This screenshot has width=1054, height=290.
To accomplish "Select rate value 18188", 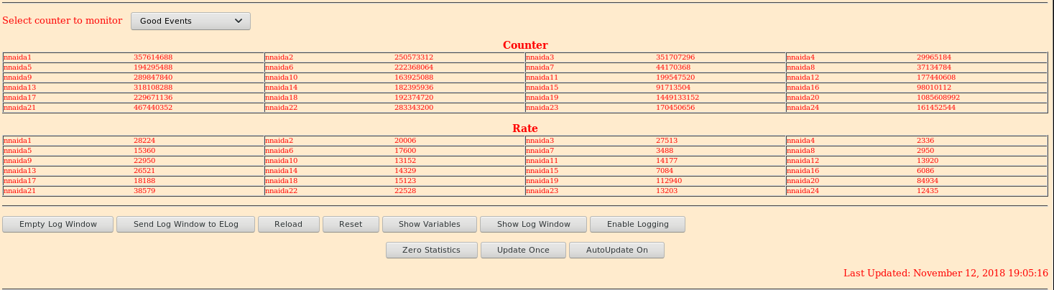I will tap(144, 181).
